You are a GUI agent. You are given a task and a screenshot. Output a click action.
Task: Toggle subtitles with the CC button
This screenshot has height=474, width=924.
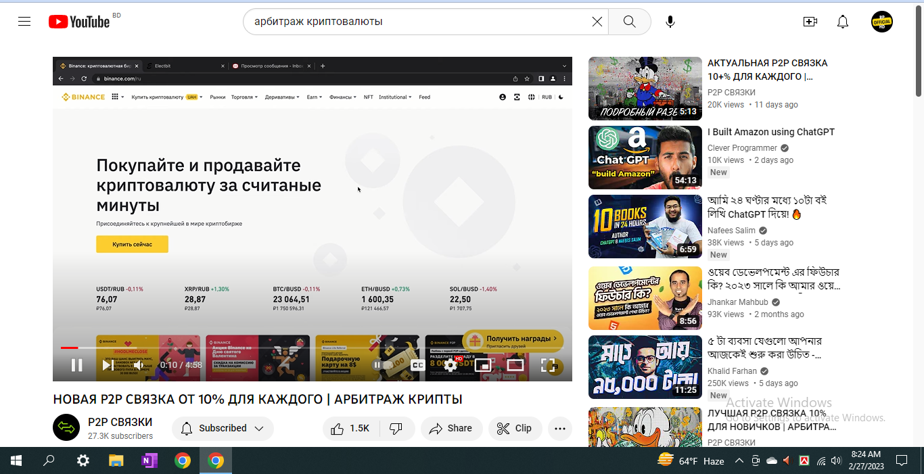click(418, 365)
